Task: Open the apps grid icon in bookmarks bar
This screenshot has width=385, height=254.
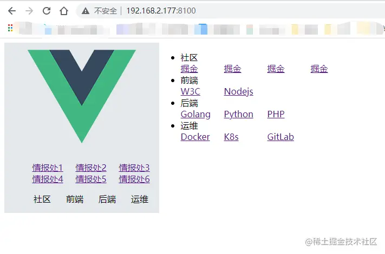Action: pyautogui.click(x=10, y=28)
